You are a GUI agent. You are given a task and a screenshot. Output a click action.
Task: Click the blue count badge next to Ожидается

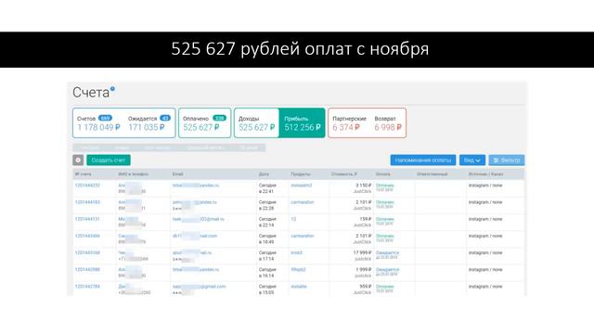pyautogui.click(x=165, y=118)
